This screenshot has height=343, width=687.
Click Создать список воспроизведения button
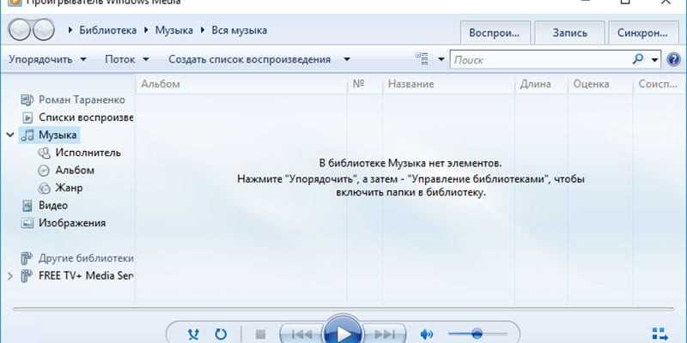(249, 59)
